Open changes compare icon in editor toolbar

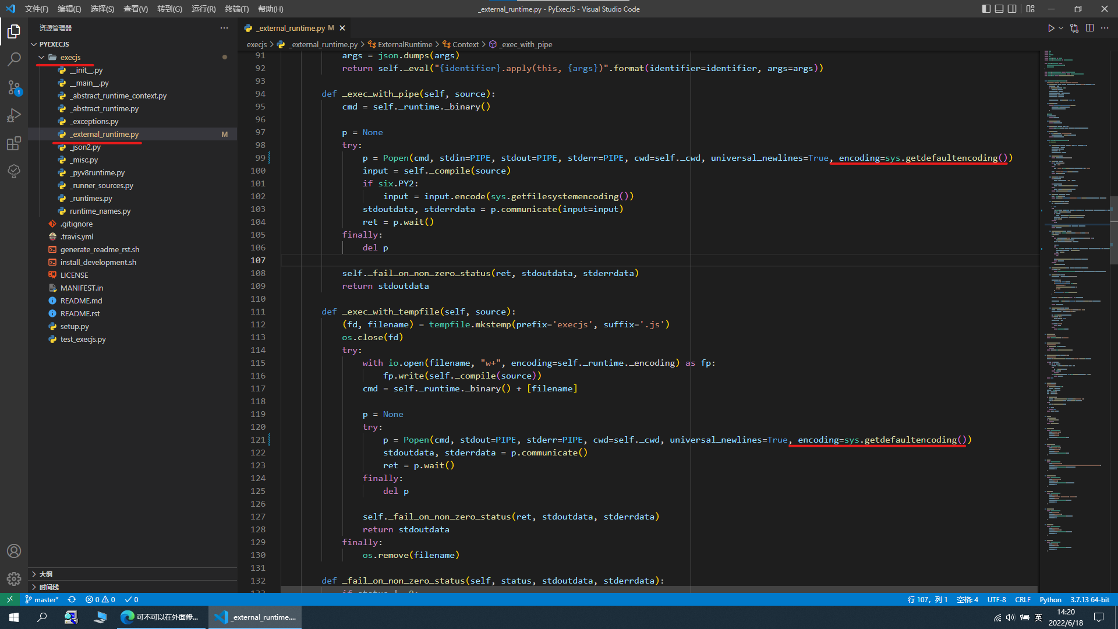1074,28
